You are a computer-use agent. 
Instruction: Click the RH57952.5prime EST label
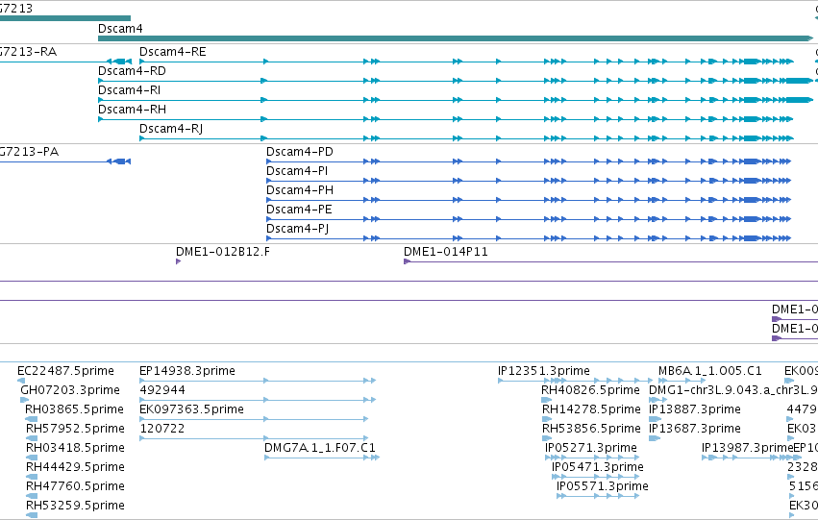tap(76, 429)
